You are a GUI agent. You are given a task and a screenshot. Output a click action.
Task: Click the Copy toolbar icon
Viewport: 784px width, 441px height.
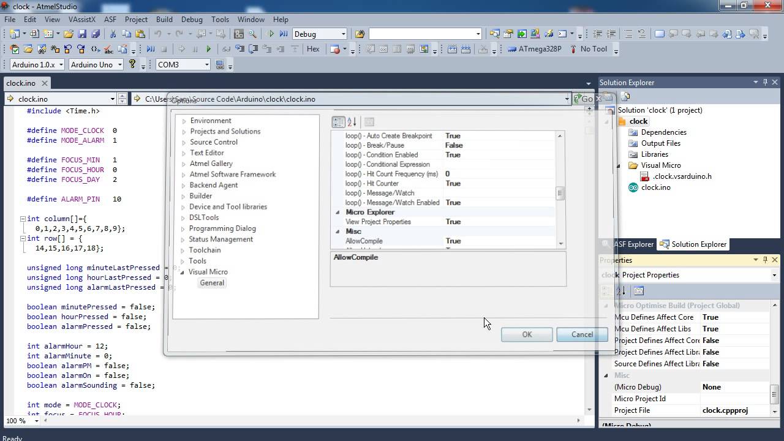click(x=127, y=34)
